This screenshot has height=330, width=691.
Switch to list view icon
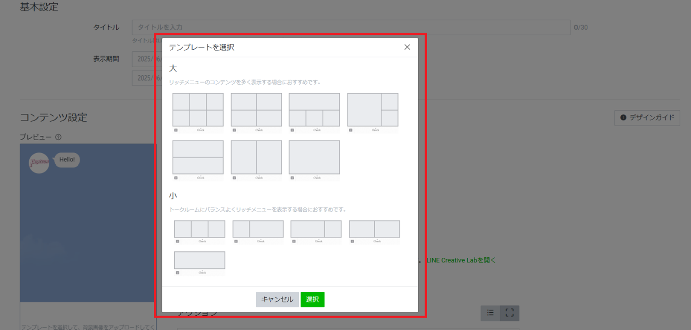(x=490, y=313)
